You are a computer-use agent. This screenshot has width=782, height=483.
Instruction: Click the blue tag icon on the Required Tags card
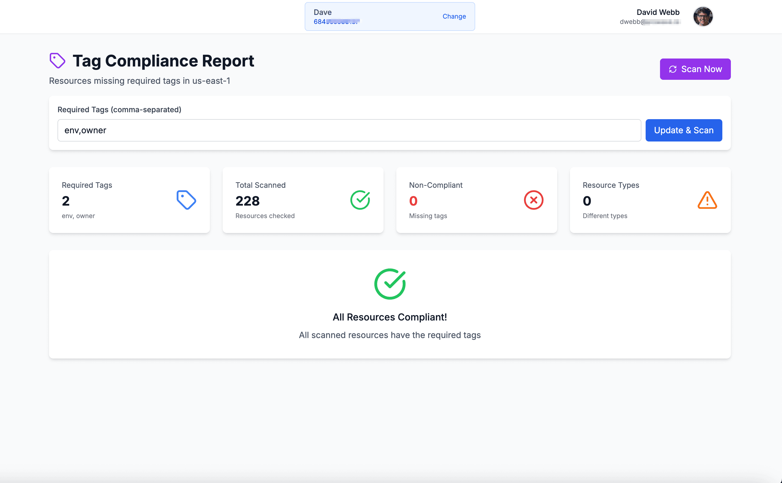point(186,200)
